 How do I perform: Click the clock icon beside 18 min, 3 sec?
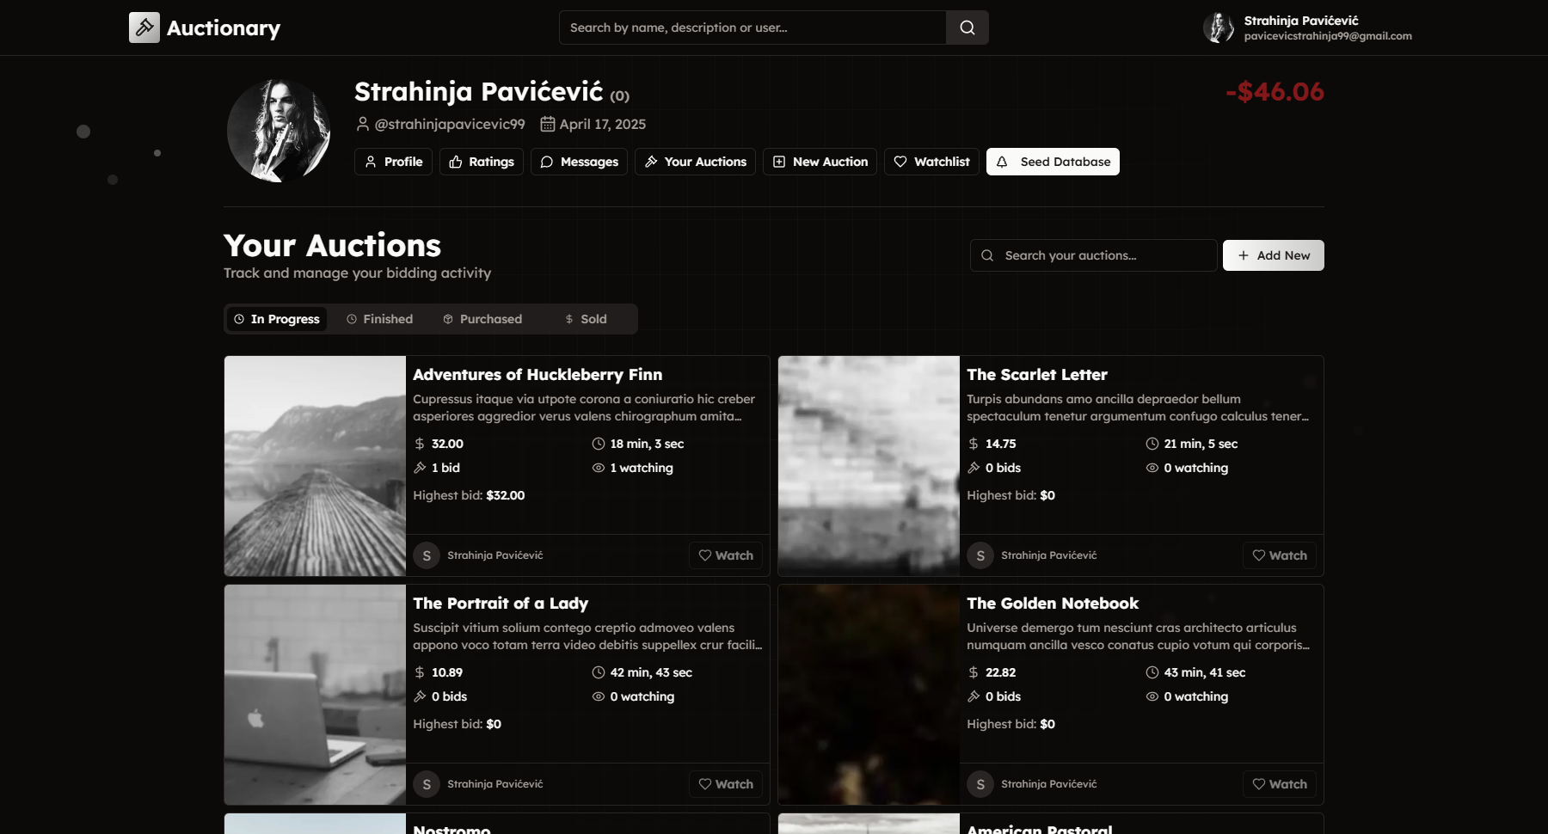pyautogui.click(x=599, y=444)
